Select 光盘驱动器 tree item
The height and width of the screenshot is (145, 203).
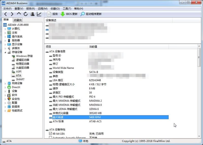(x=23, y=68)
